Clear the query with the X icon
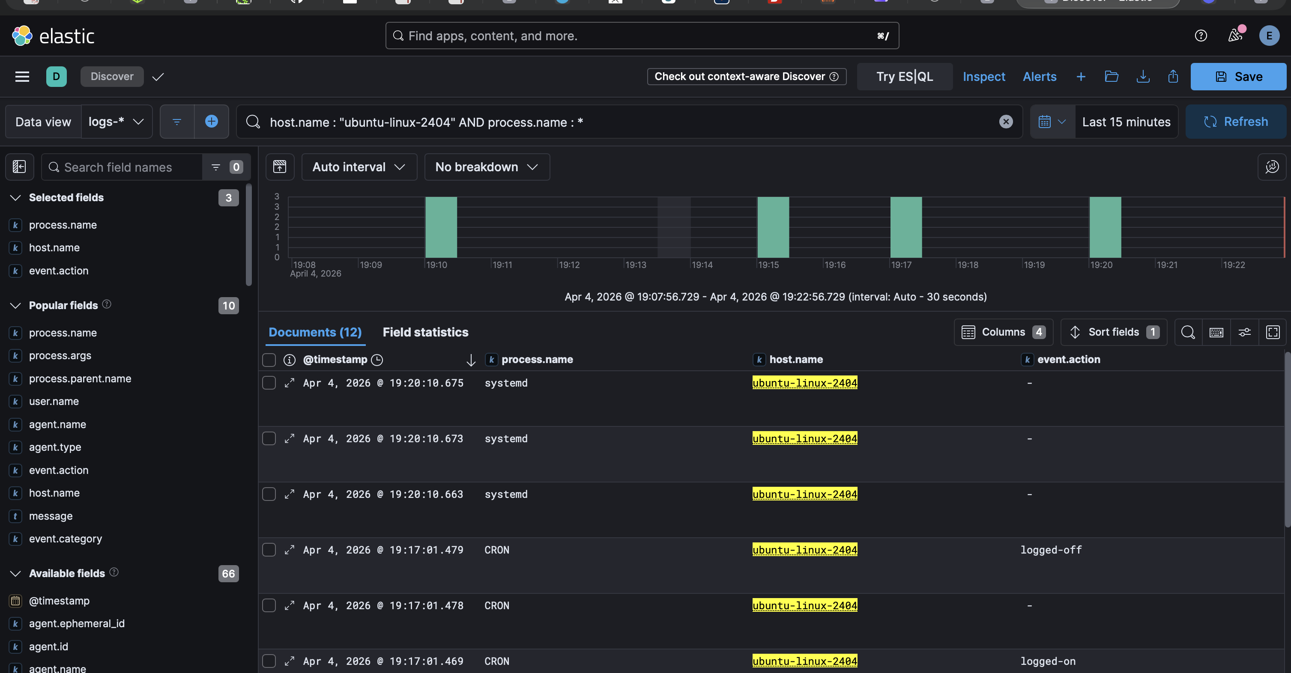 point(1006,122)
